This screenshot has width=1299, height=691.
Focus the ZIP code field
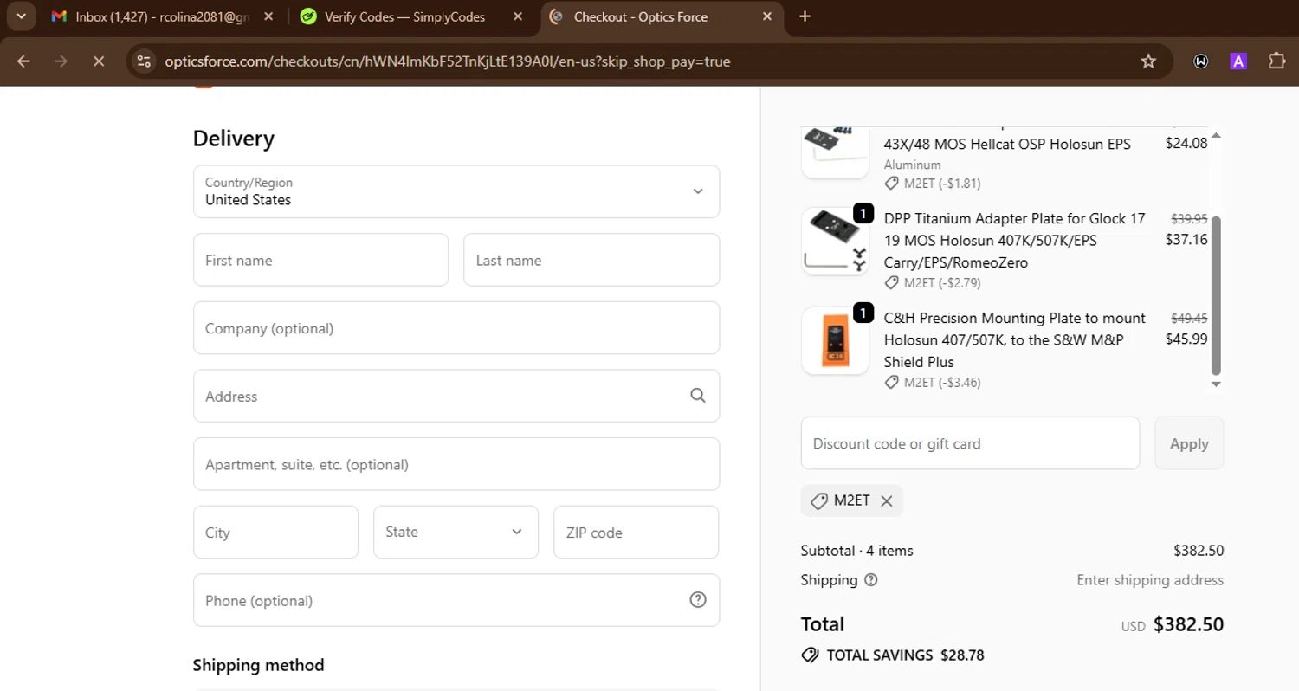click(637, 532)
